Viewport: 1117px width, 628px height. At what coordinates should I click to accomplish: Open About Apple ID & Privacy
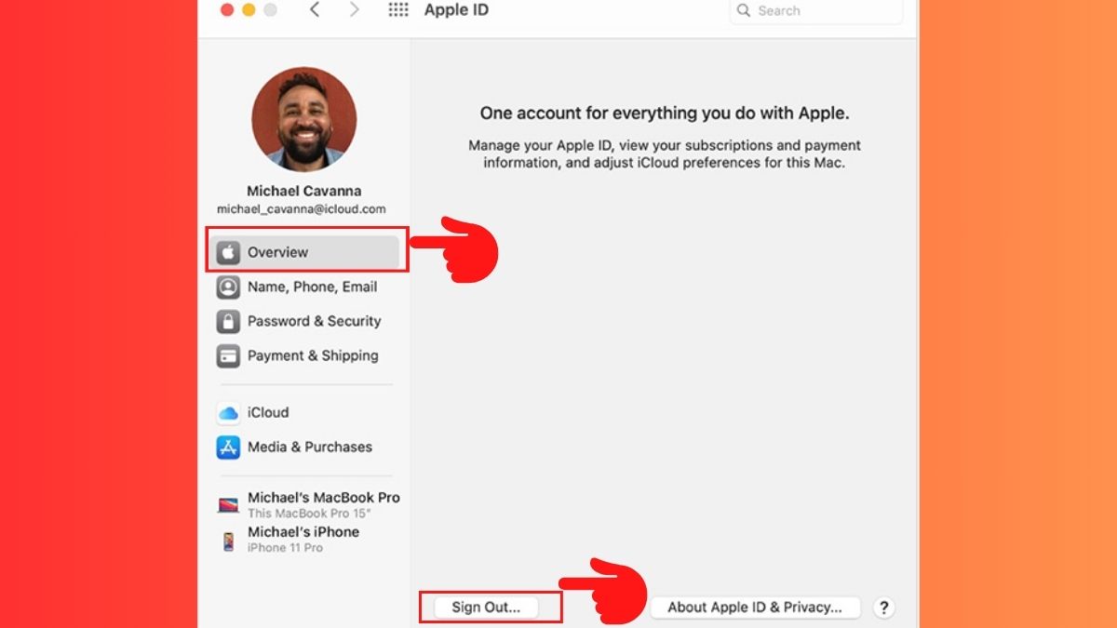click(754, 608)
